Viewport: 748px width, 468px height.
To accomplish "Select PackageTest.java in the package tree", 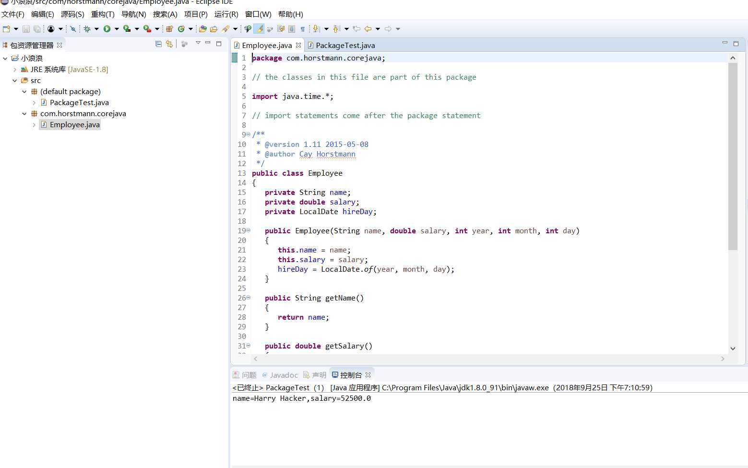I will point(79,102).
